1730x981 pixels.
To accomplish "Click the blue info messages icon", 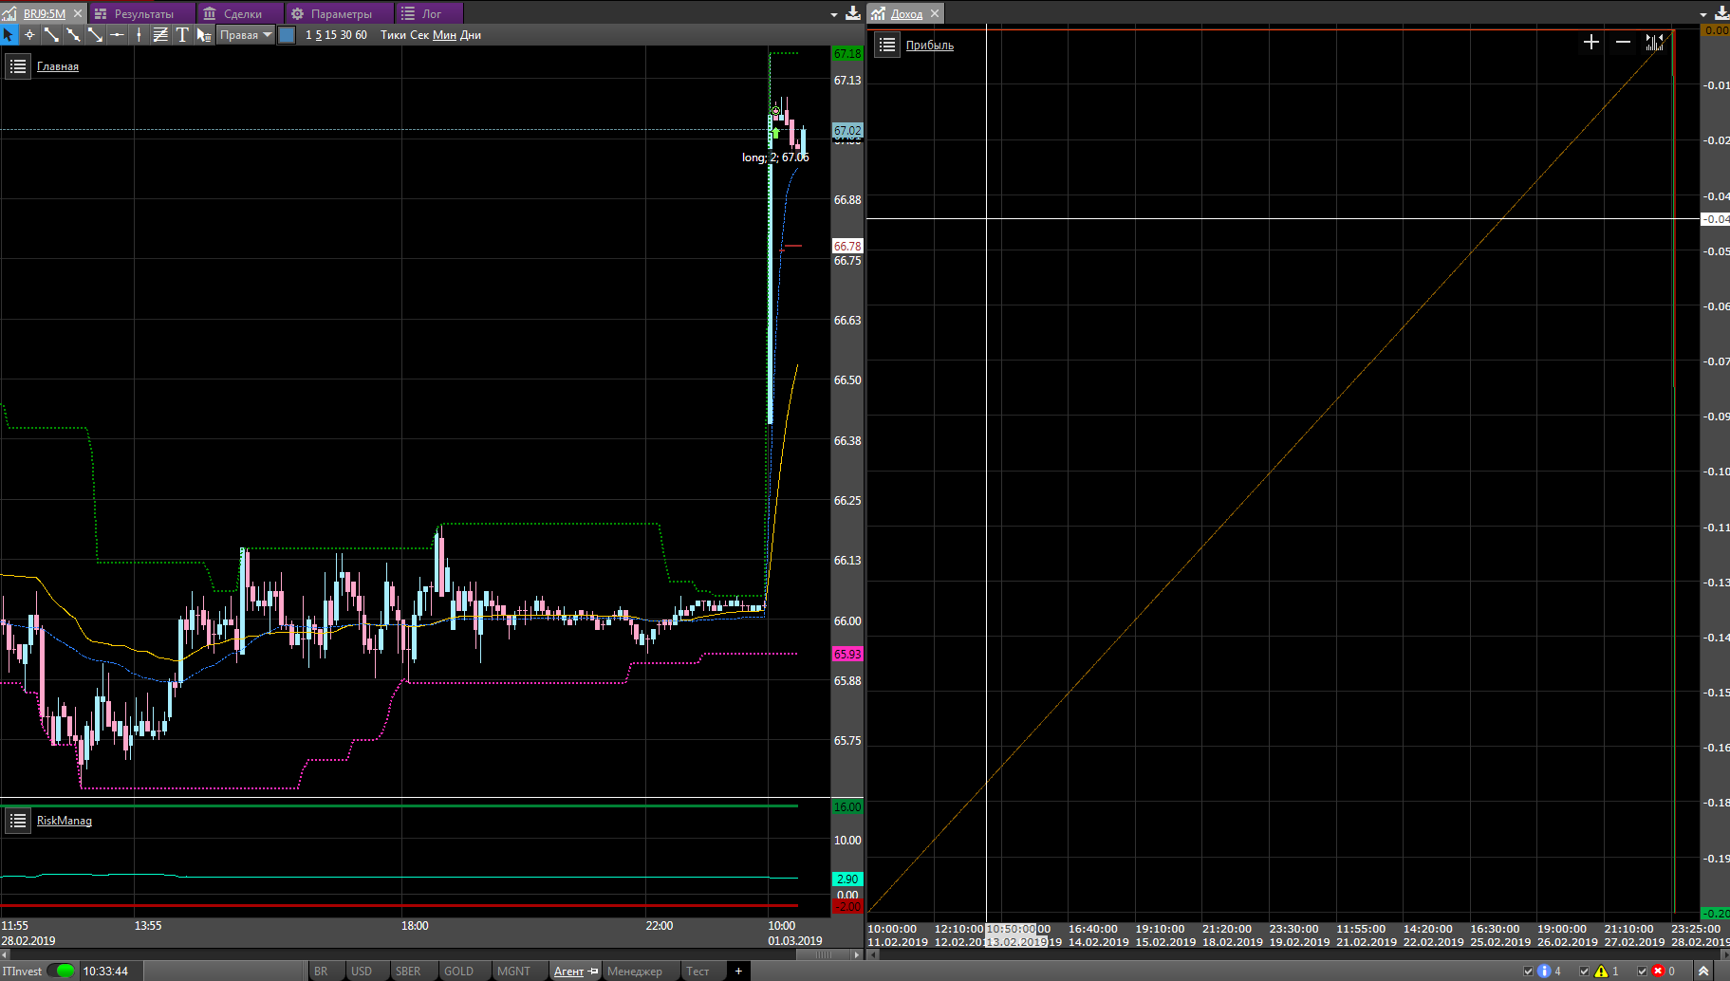I will pos(1544,971).
